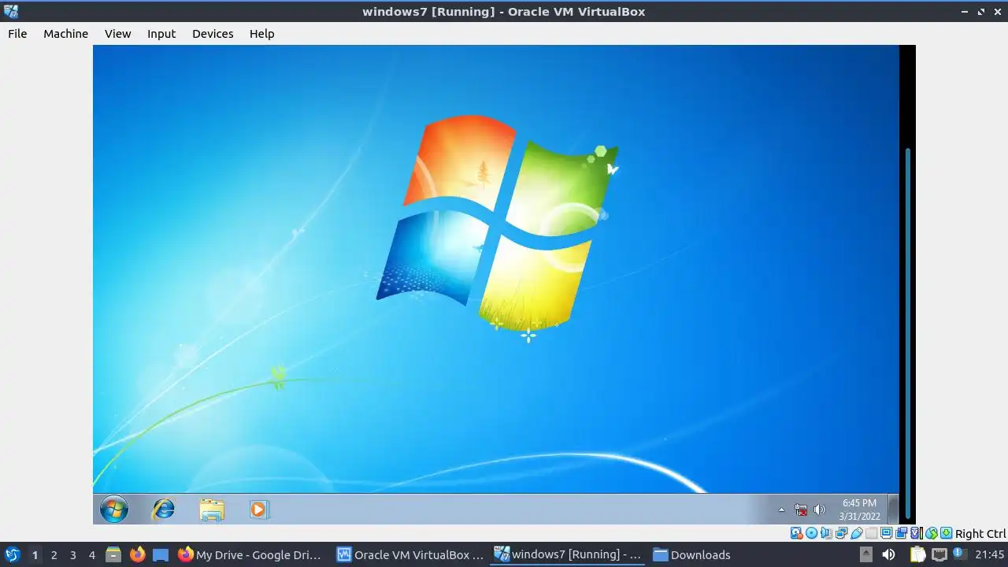Launch Firefox from the host panel

137,554
